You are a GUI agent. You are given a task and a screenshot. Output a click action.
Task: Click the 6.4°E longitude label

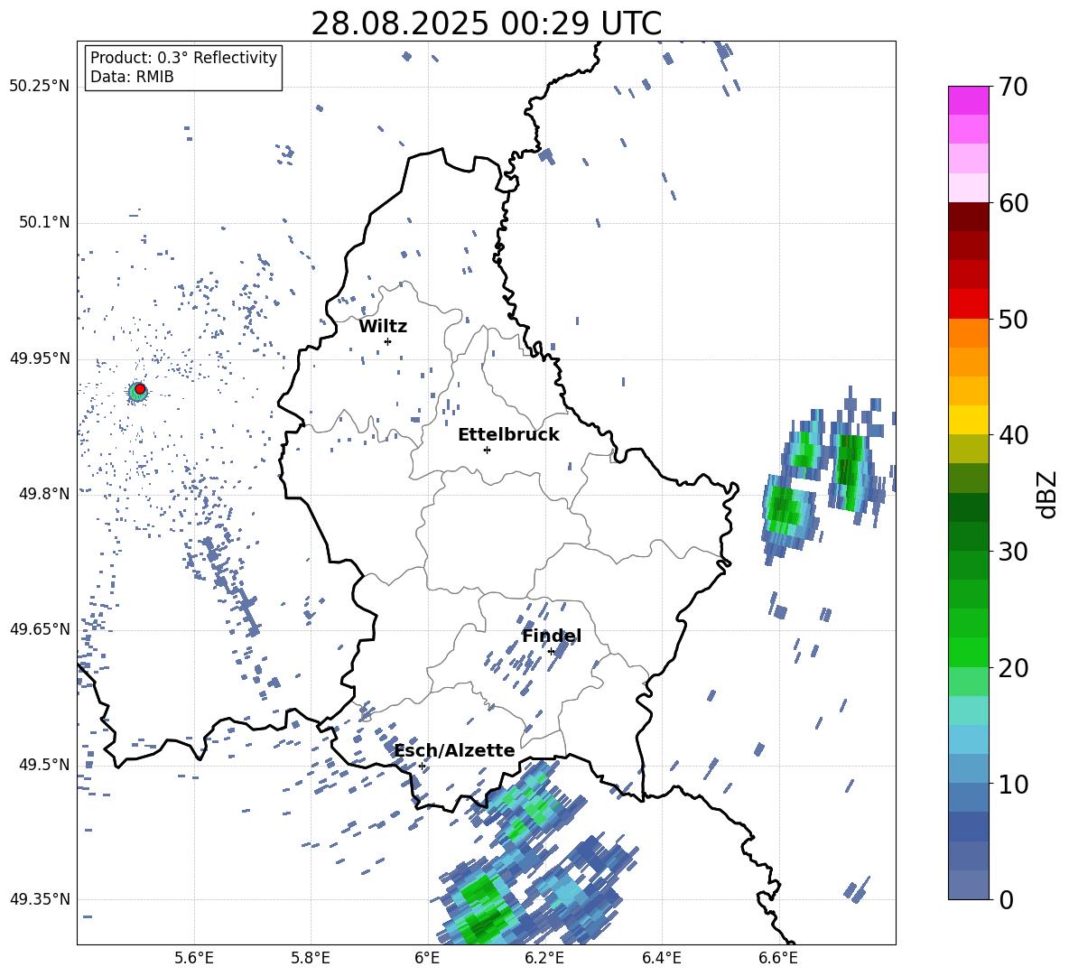[661, 959]
